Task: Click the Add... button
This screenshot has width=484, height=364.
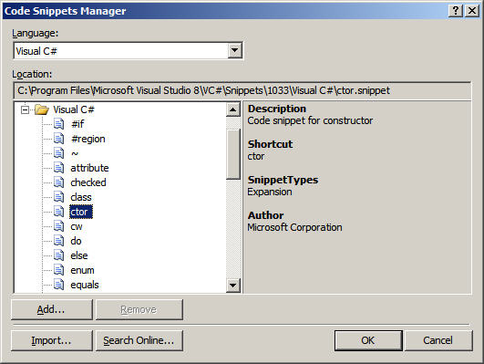Action: (x=52, y=309)
